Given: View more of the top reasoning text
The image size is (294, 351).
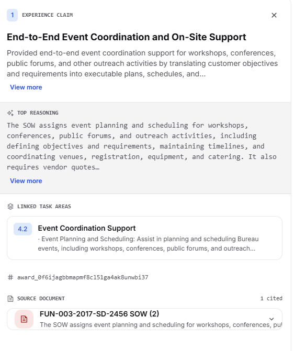Looking at the screenshot, I should 26,181.
